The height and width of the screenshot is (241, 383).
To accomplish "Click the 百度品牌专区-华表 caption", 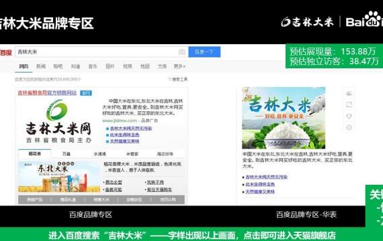I will (306, 214).
